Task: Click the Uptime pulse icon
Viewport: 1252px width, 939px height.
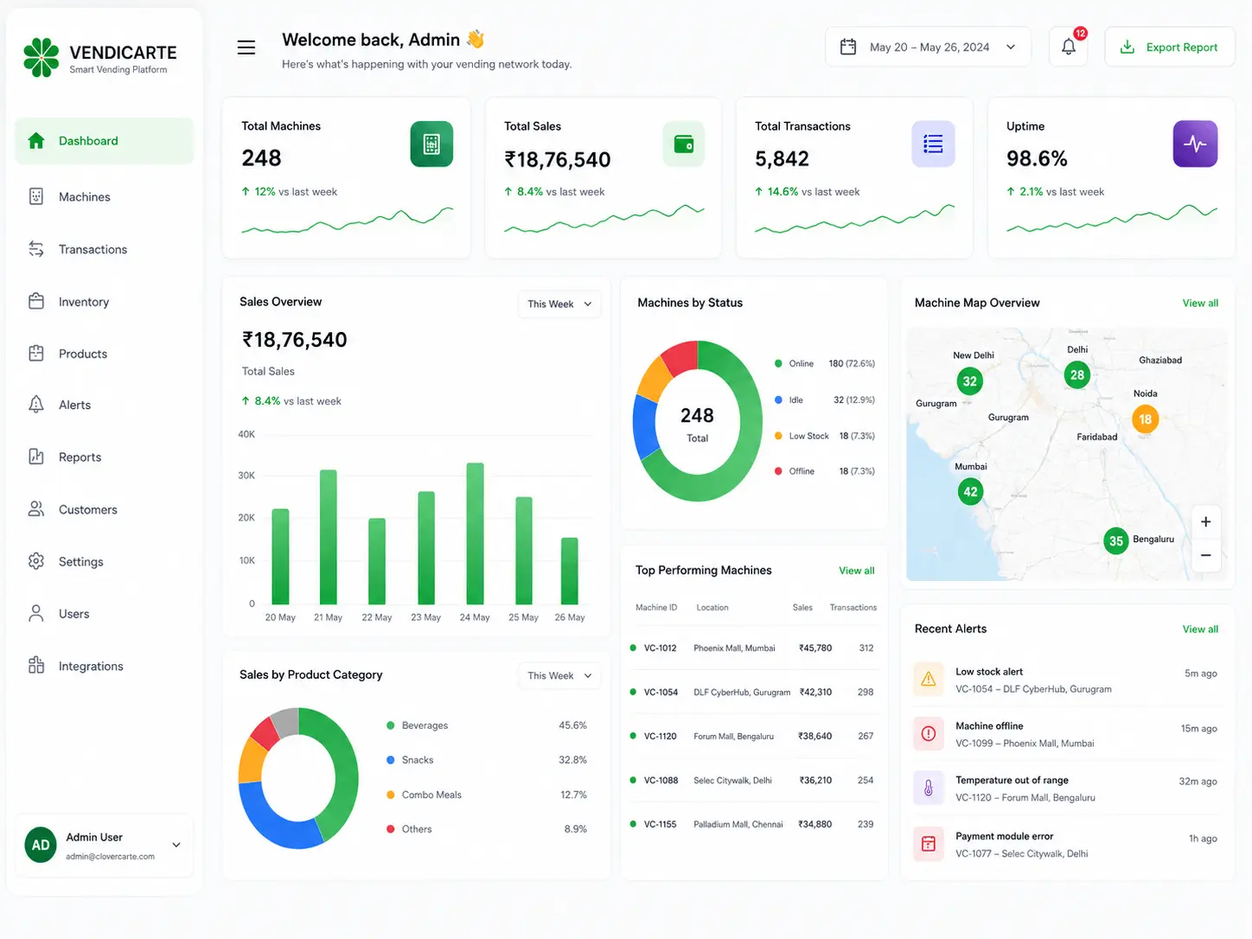Action: coord(1195,144)
